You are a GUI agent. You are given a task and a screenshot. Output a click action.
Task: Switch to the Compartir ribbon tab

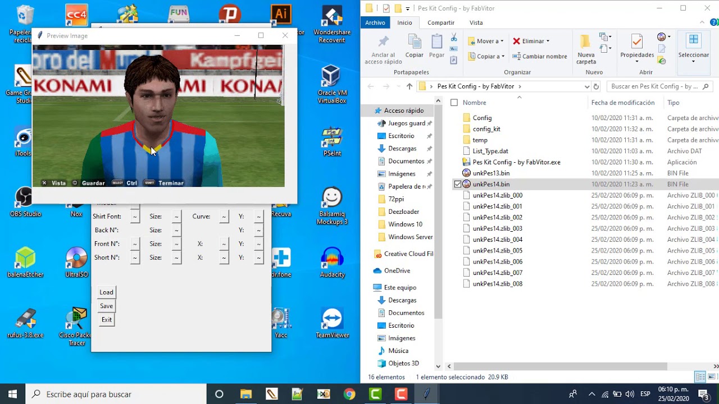pos(441,22)
